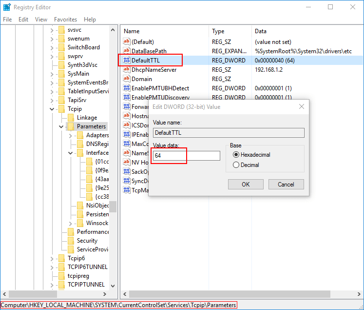Select the Performance tree item
364x310 pixels.
click(93, 232)
